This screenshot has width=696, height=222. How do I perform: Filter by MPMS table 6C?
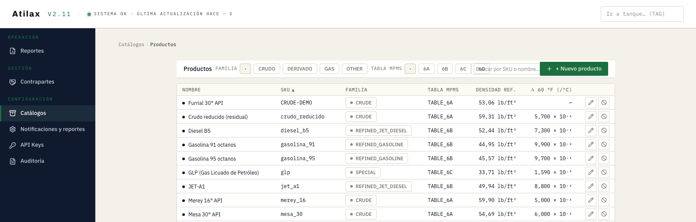pyautogui.click(x=463, y=69)
